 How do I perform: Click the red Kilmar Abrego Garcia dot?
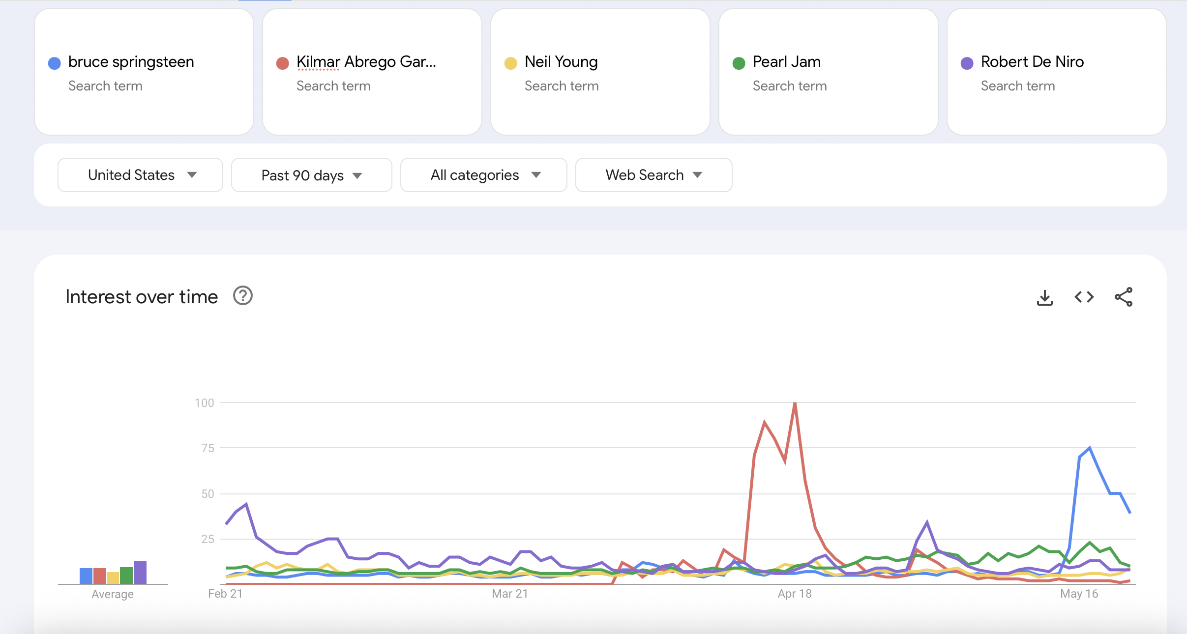tap(282, 62)
